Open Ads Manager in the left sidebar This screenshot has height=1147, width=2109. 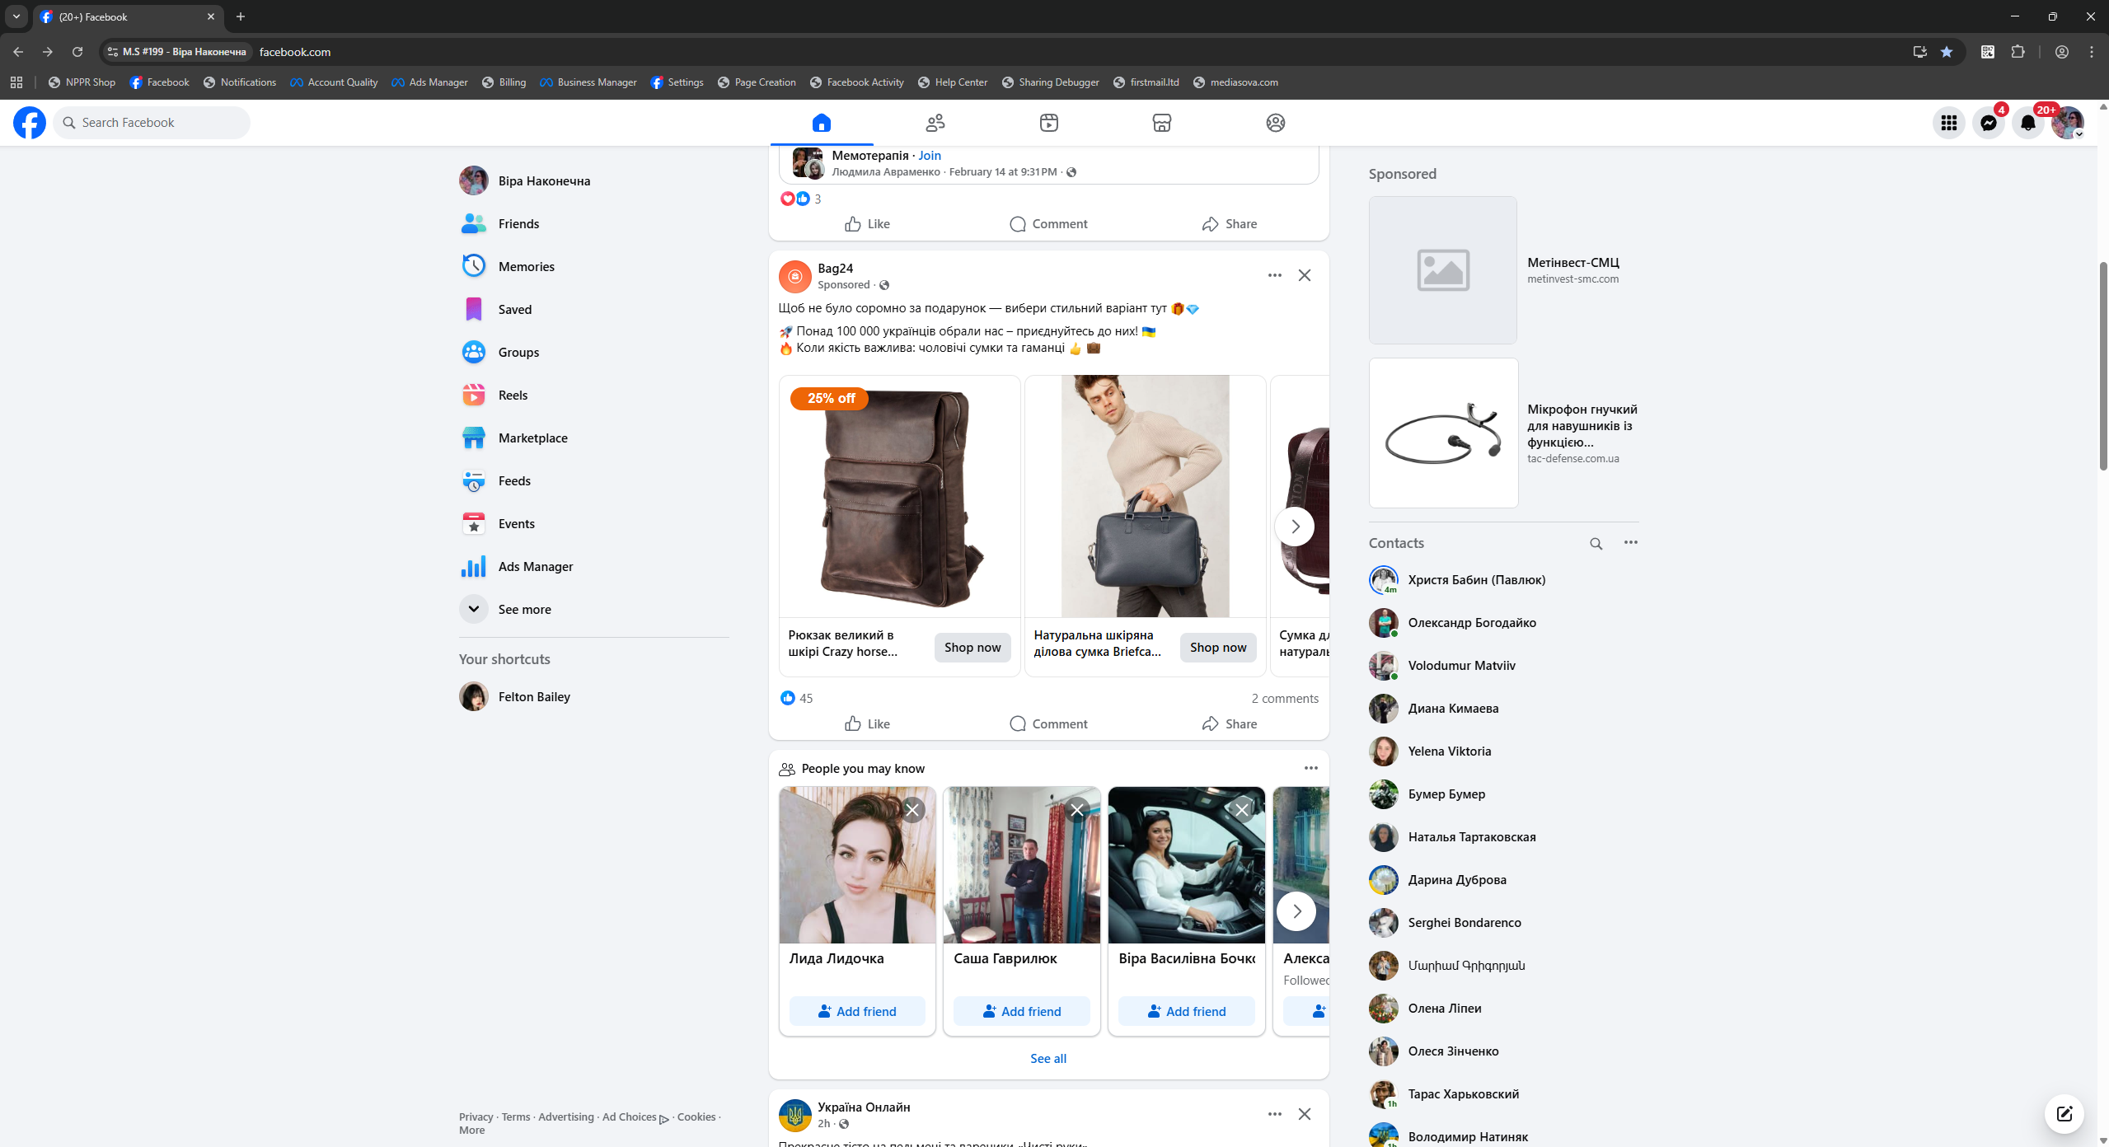click(535, 566)
